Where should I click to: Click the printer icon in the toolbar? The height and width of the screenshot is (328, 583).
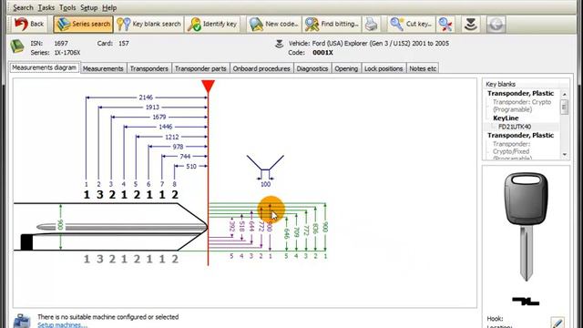coord(371,25)
